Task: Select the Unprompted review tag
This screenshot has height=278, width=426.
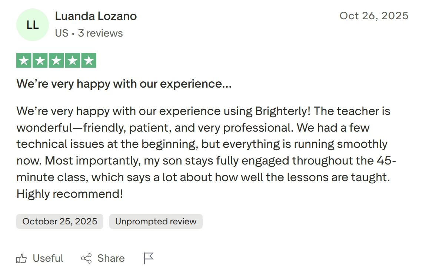Action: pos(156,221)
